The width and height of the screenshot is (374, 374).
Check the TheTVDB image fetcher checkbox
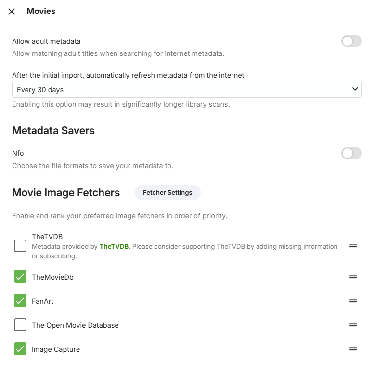[20, 246]
